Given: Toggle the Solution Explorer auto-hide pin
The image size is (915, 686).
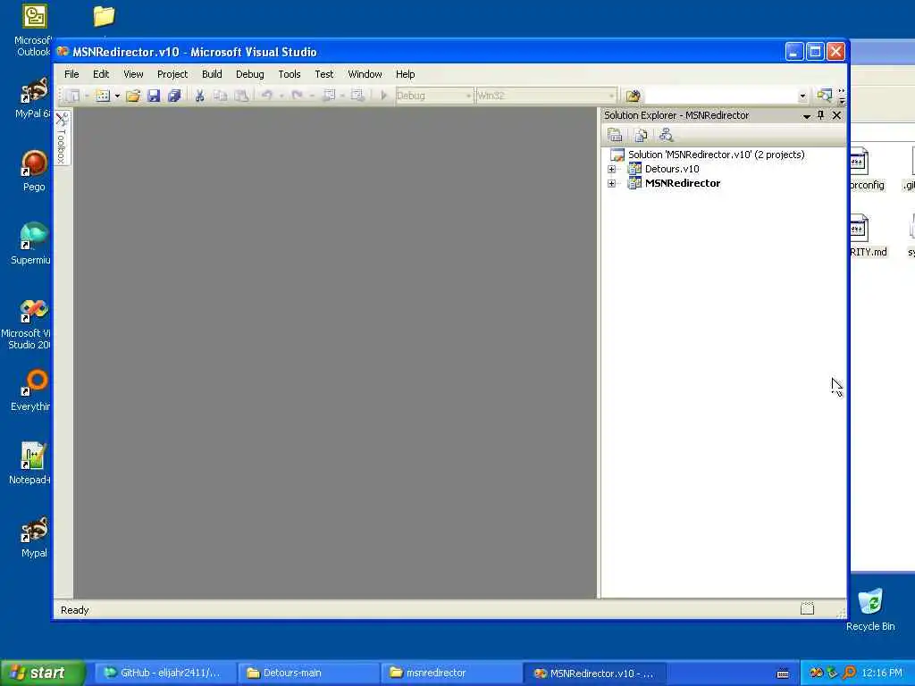Looking at the screenshot, I should pos(821,115).
